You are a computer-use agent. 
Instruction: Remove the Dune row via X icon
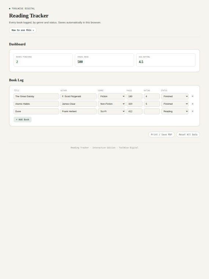(x=192, y=111)
